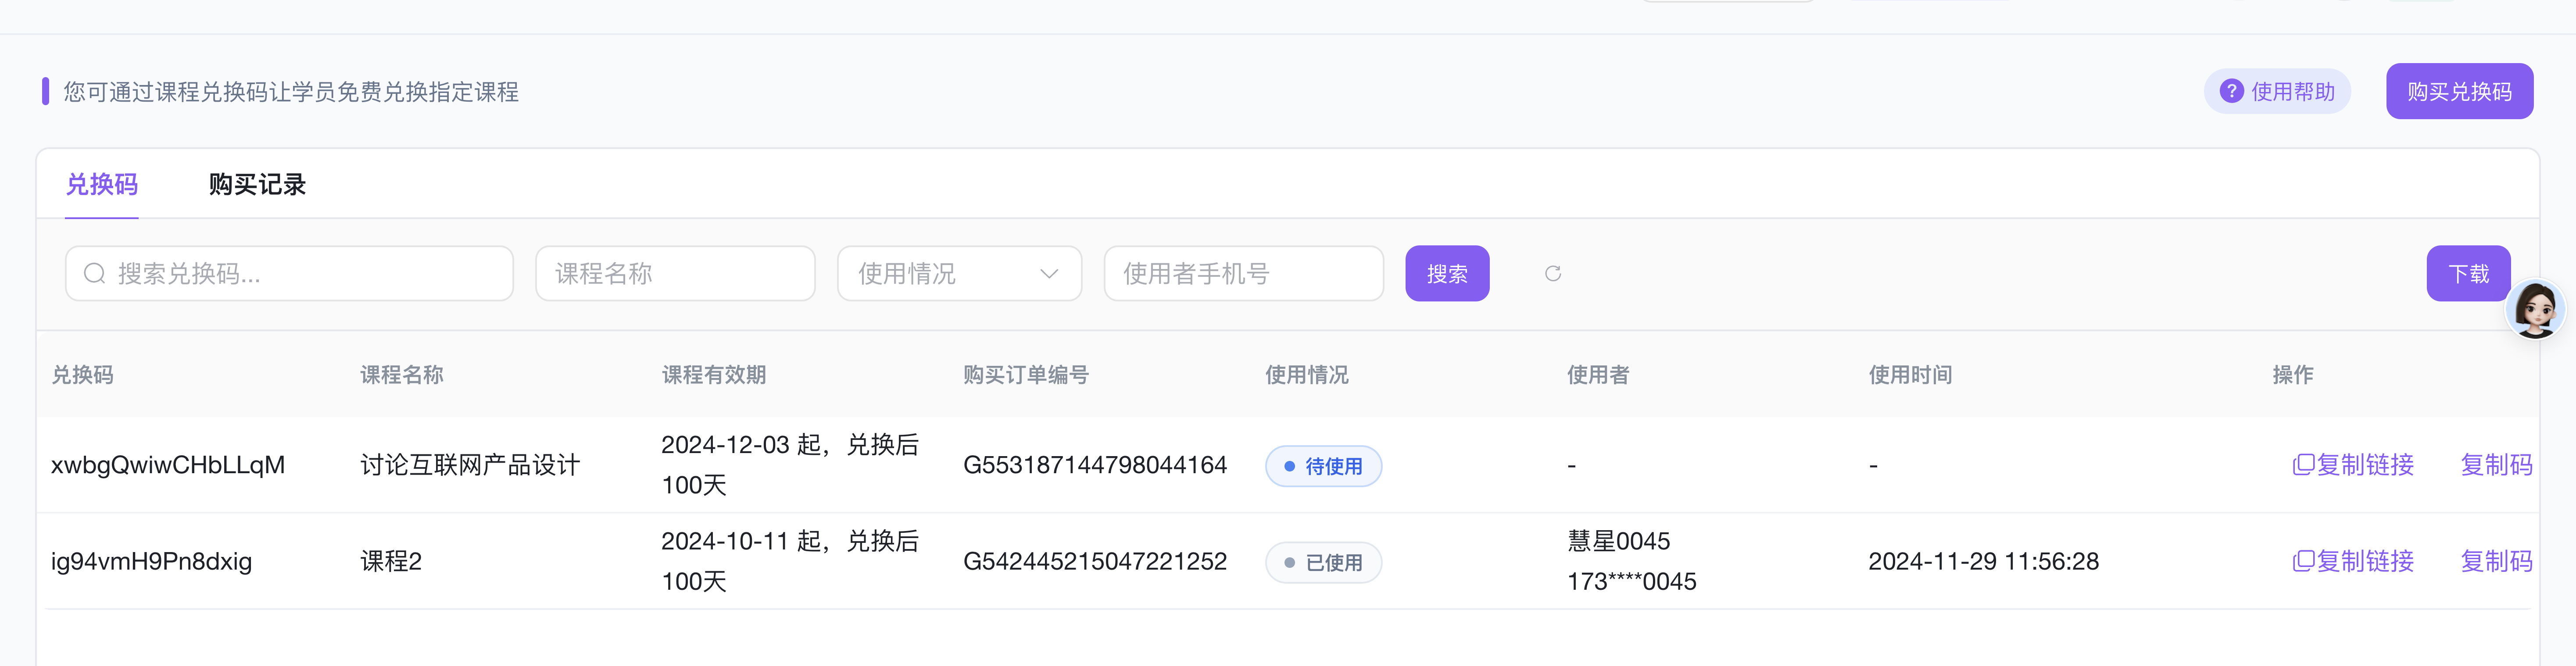Viewport: 2576px width, 666px height.
Task: Click 复制码 for code xwbgQwiwCHbLLqM
Action: pyautogui.click(x=2496, y=464)
